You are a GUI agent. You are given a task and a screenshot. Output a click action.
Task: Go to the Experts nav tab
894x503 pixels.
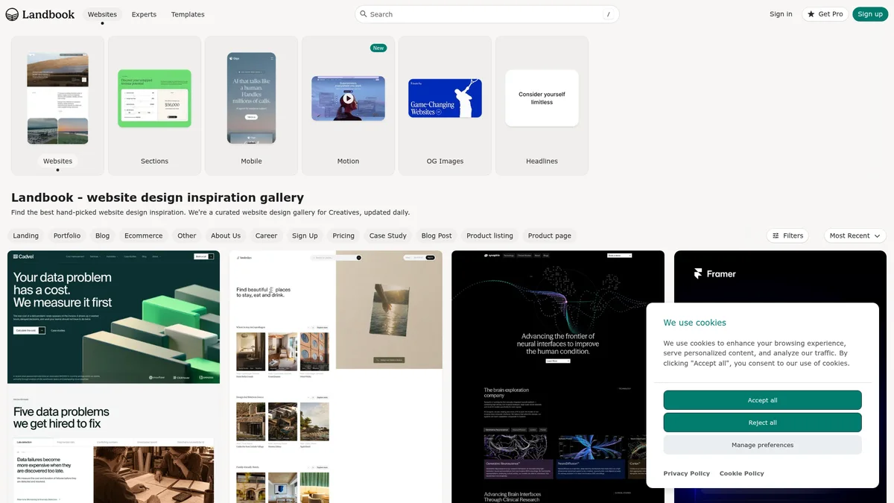144,14
